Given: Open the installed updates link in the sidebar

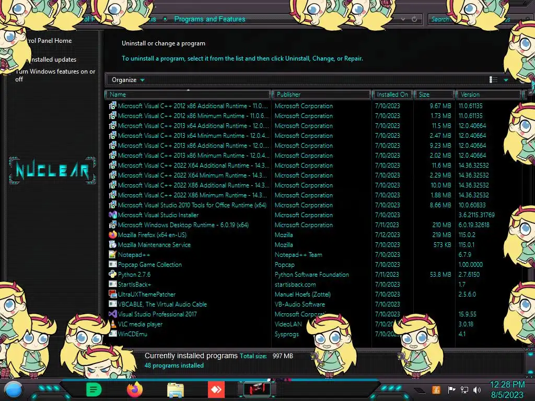Looking at the screenshot, I should coord(53,60).
